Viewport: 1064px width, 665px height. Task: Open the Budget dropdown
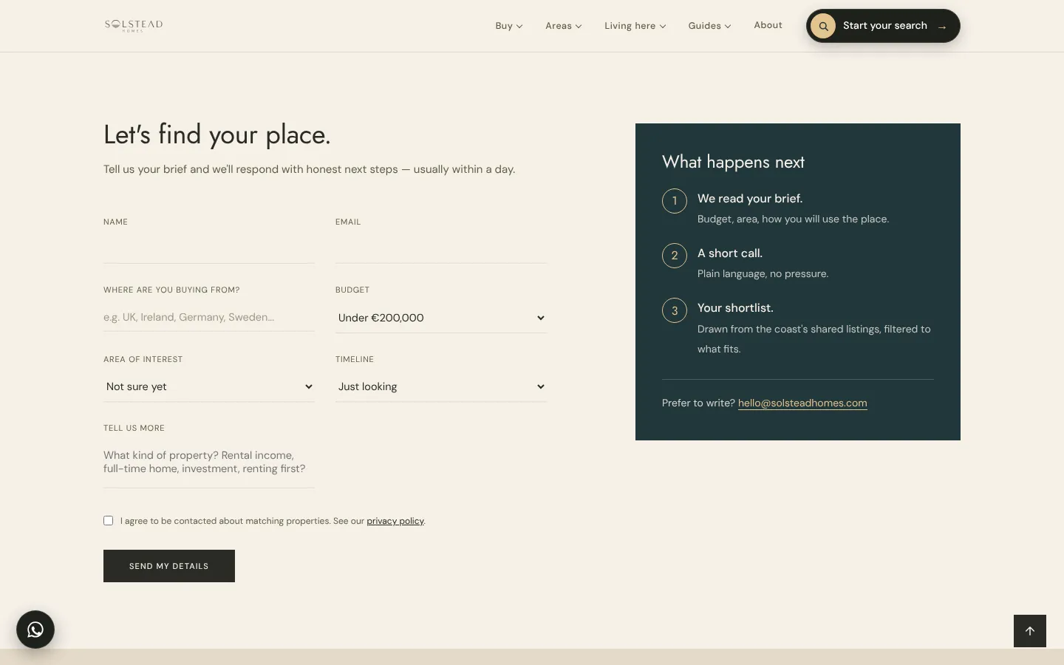[x=441, y=318]
